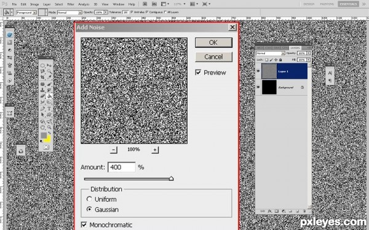The height and width of the screenshot is (230, 369).
Task: Open the Filter menu
Action: [71, 4]
